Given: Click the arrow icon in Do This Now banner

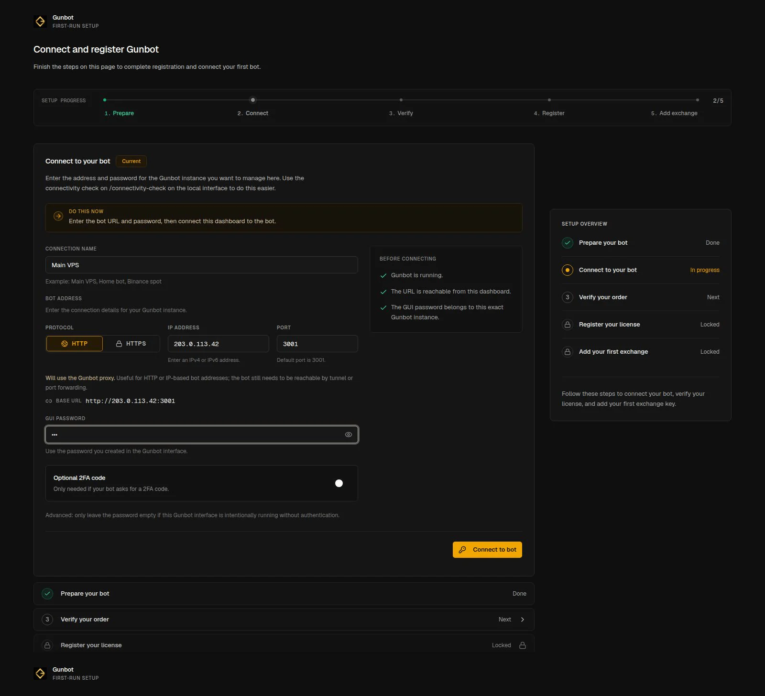Looking at the screenshot, I should [x=58, y=216].
